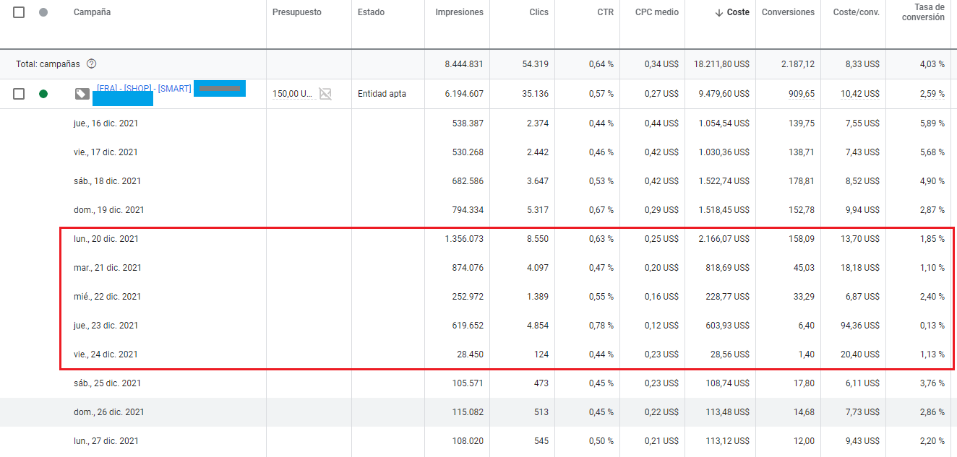This screenshot has width=957, height=457.
Task: Tick the select-all checkbox in table header
Action: [x=19, y=12]
